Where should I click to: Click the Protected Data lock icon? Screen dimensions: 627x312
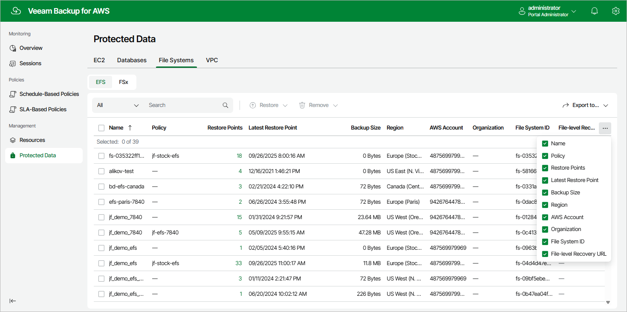coord(13,156)
